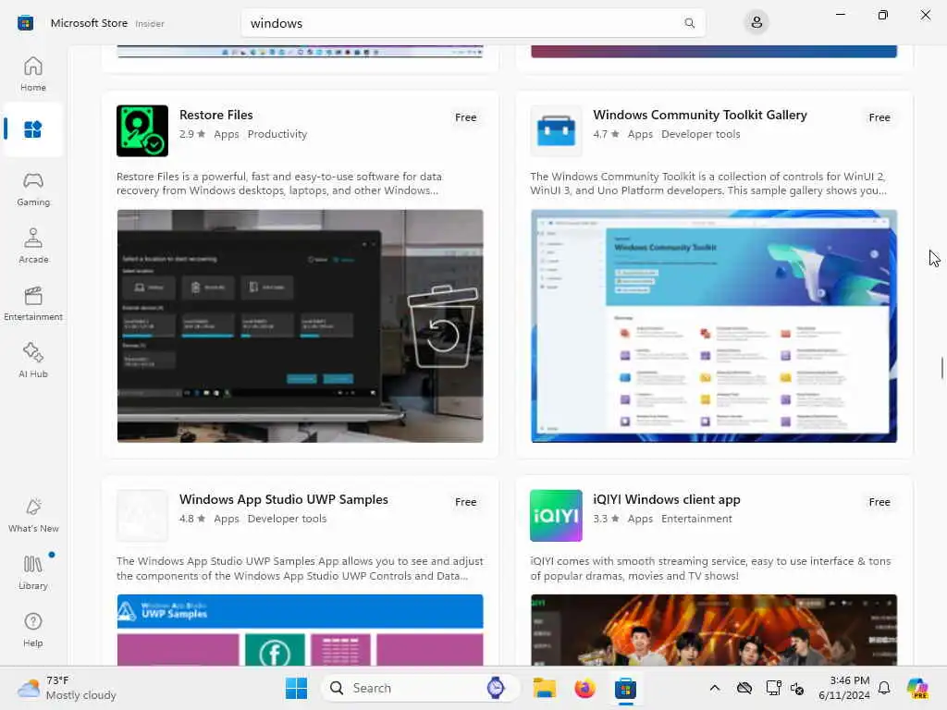This screenshot has height=710, width=947.
Task: Open Windows Community Toolkit Gallery title
Action: click(x=700, y=115)
